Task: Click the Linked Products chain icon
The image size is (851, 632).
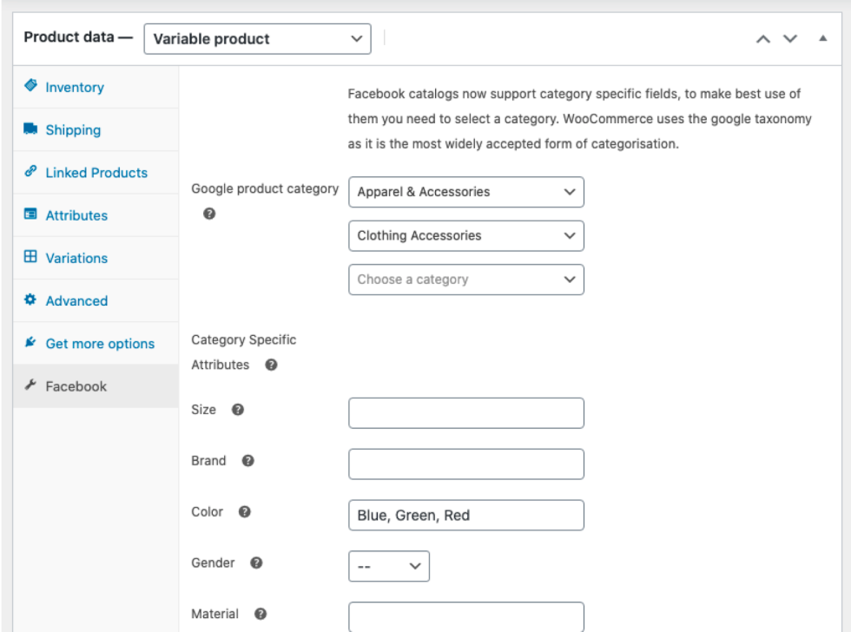Action: click(31, 172)
